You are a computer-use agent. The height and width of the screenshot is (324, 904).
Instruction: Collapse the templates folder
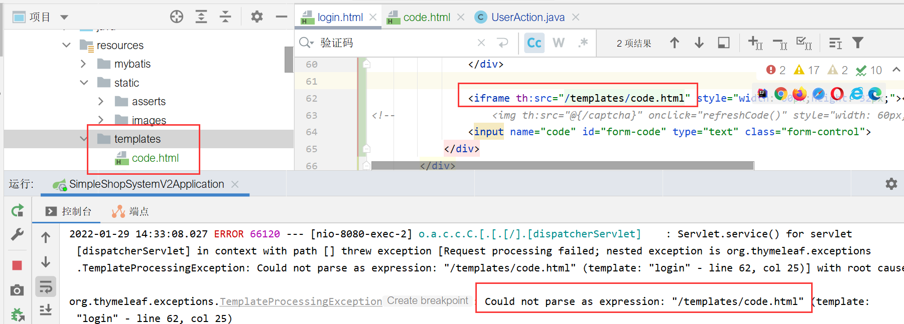pyautogui.click(x=84, y=139)
